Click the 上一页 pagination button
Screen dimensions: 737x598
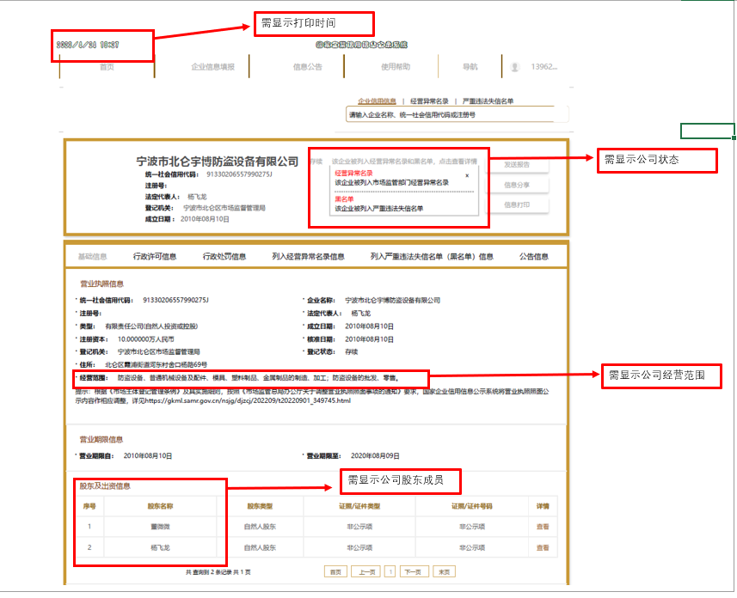(x=366, y=571)
